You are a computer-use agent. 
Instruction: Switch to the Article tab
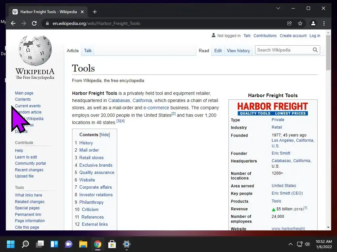[73, 51]
